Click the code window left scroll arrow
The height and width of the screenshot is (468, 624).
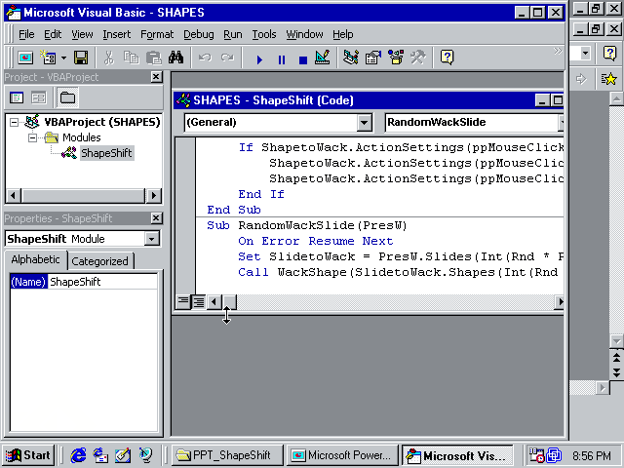point(214,301)
